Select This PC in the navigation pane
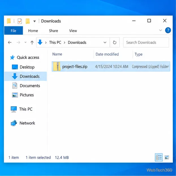This screenshot has height=176, width=176. pyautogui.click(x=26, y=109)
